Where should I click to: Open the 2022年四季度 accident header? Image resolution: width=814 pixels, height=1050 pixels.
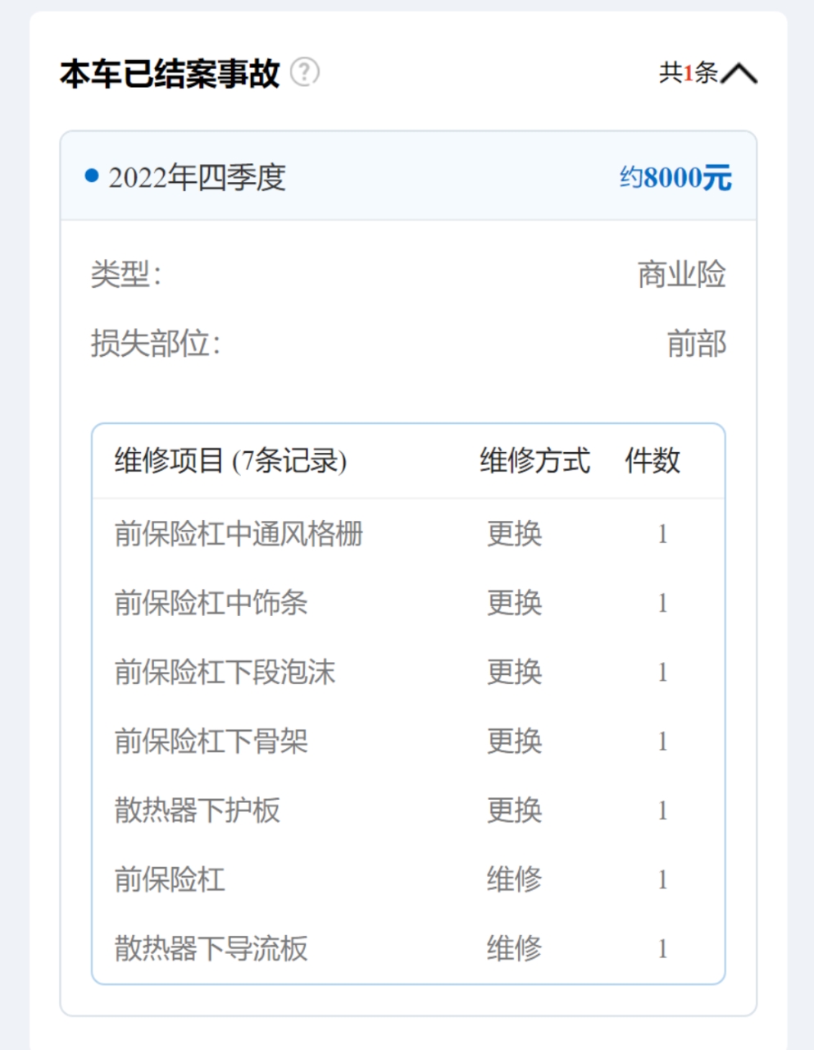(x=408, y=176)
